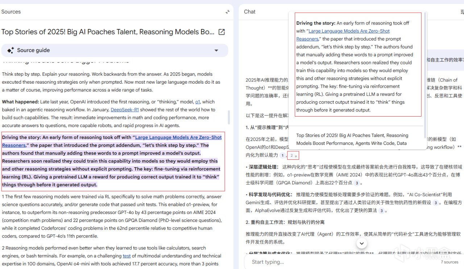The width and height of the screenshot is (464, 269).
Task: Open citation 3 after "GPQA Diamond" sentence
Action: coord(357,183)
